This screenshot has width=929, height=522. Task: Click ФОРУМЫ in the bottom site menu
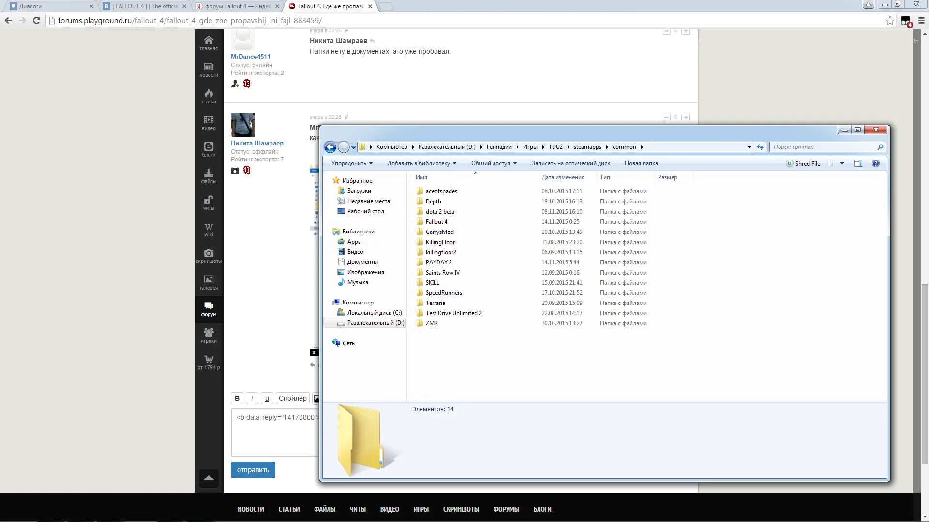[x=506, y=509]
